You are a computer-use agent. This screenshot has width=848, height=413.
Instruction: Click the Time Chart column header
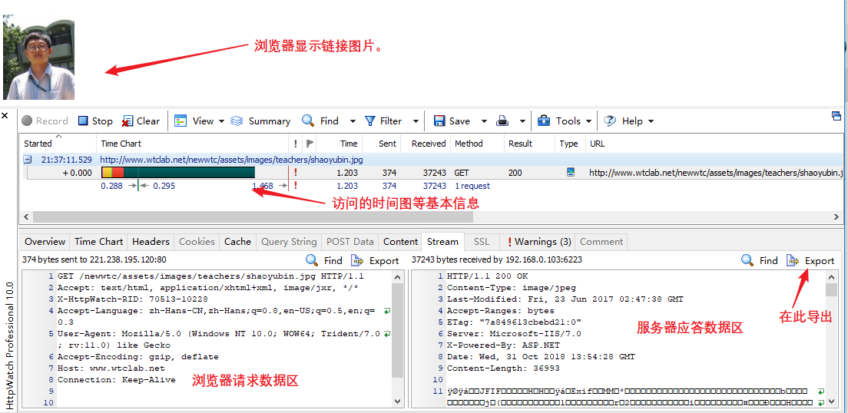[x=121, y=144]
